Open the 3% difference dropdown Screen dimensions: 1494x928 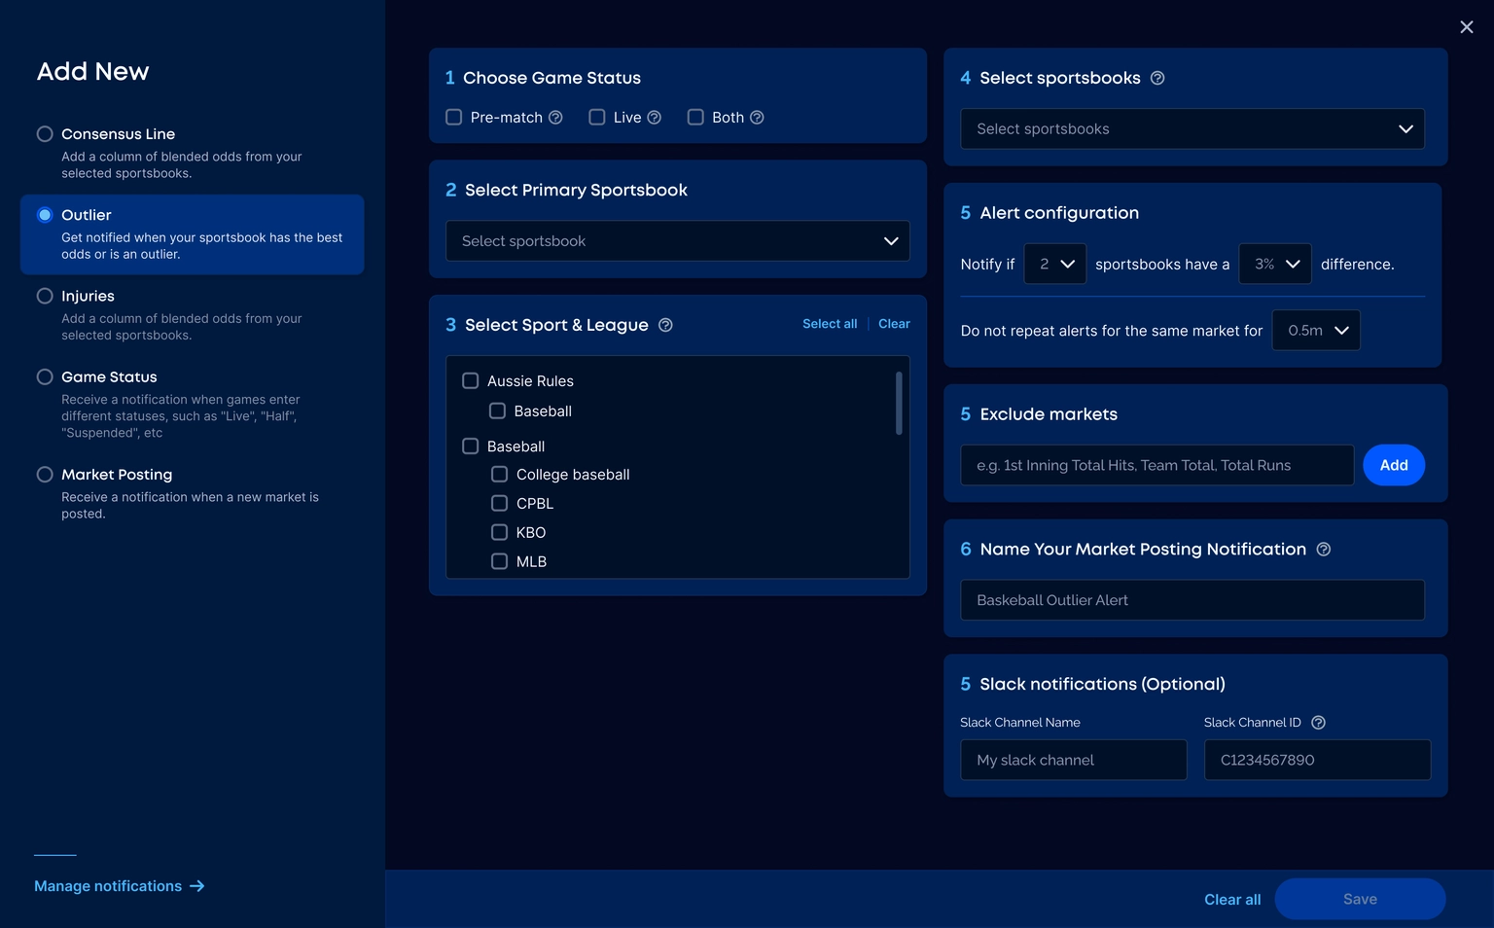click(1274, 265)
